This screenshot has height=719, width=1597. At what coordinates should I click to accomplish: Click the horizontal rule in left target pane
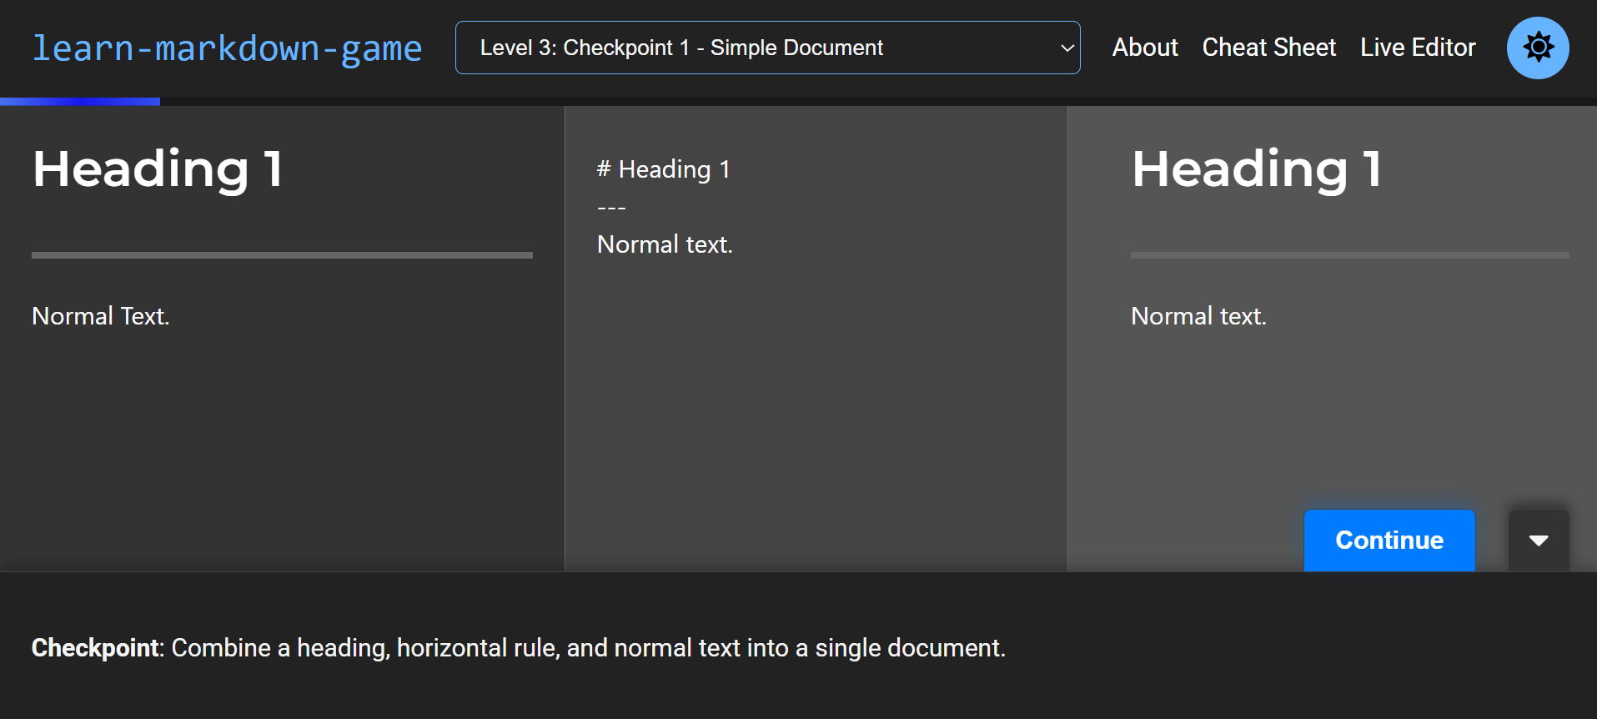pyautogui.click(x=282, y=255)
